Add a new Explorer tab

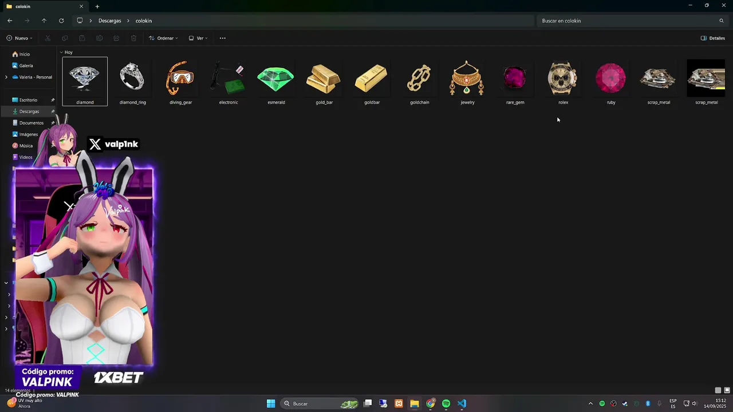point(97,6)
